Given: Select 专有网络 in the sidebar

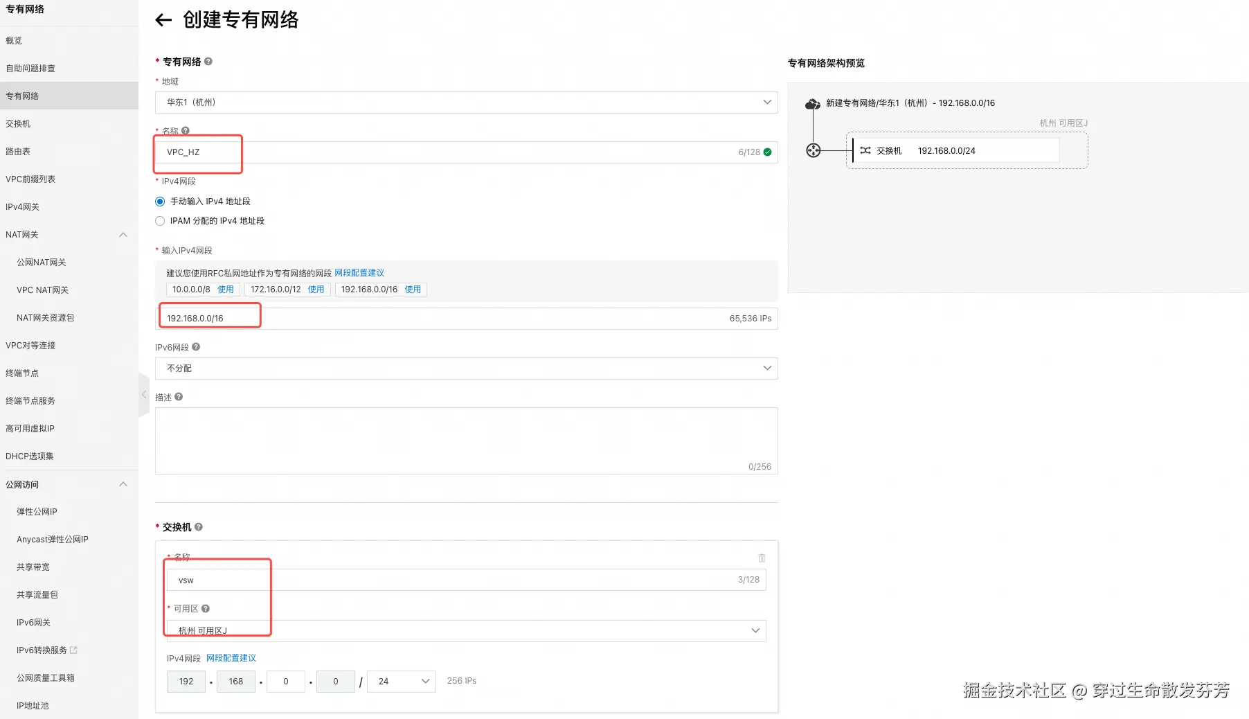Looking at the screenshot, I should tap(69, 96).
